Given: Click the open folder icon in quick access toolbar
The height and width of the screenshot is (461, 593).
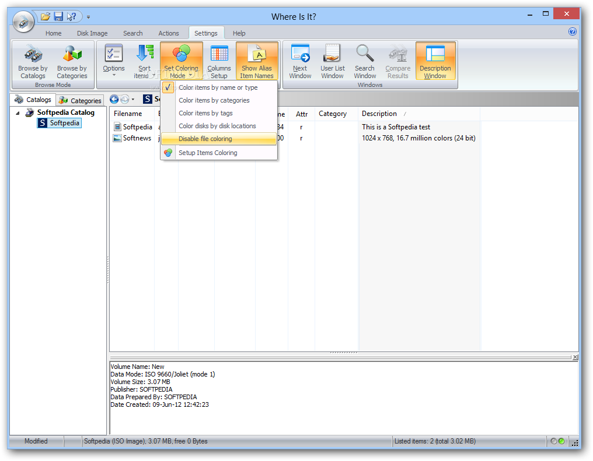Looking at the screenshot, I should pyautogui.click(x=46, y=17).
